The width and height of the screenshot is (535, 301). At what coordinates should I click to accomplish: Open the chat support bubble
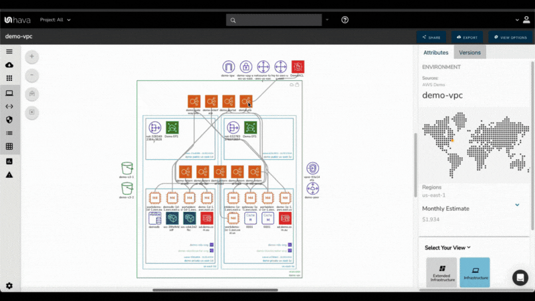(520, 278)
